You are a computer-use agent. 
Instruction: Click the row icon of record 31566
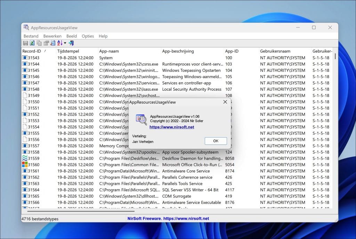click(x=25, y=202)
